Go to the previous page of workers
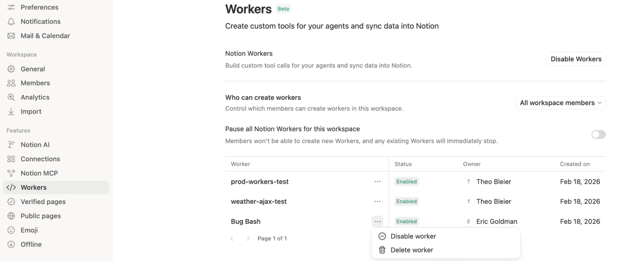This screenshot has width=621, height=261. click(232, 238)
